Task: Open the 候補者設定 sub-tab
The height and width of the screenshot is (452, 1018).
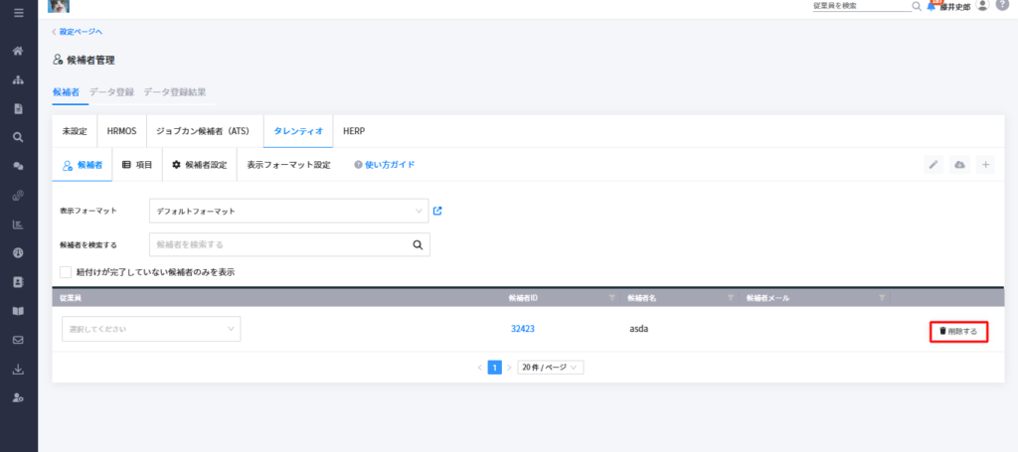Action: coord(199,165)
